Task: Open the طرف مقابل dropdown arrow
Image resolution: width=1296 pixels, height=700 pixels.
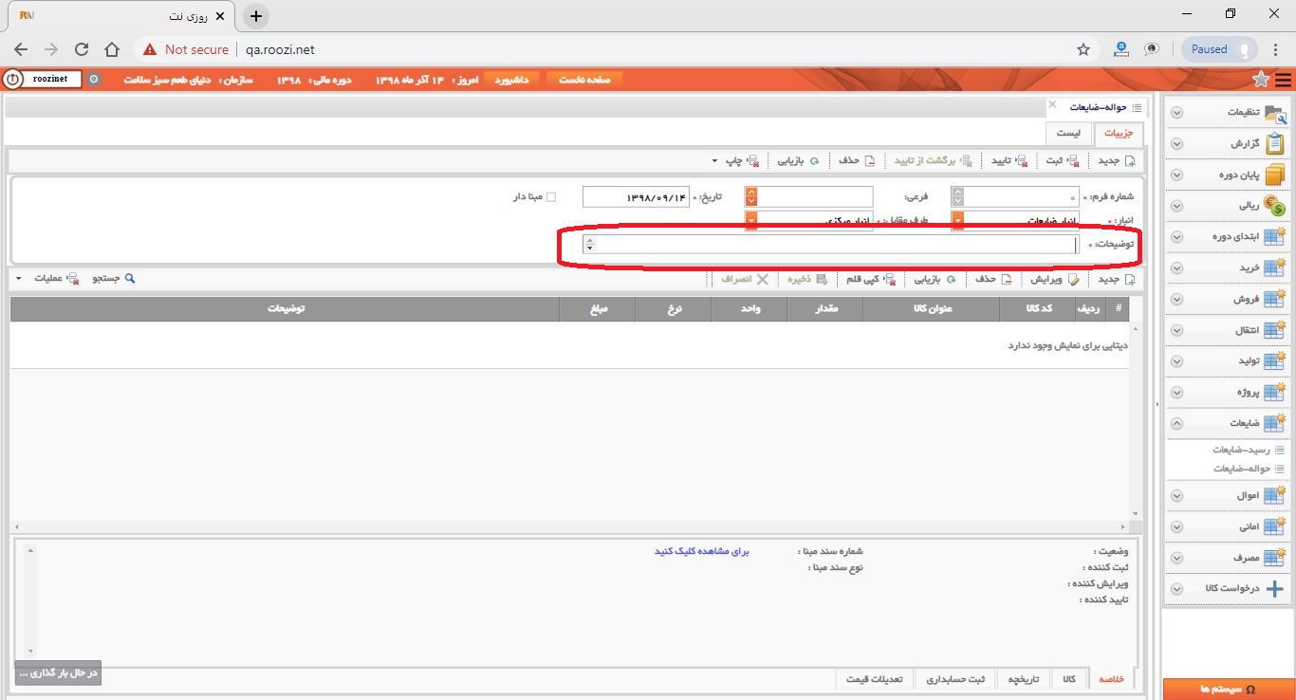Action: coord(751,221)
